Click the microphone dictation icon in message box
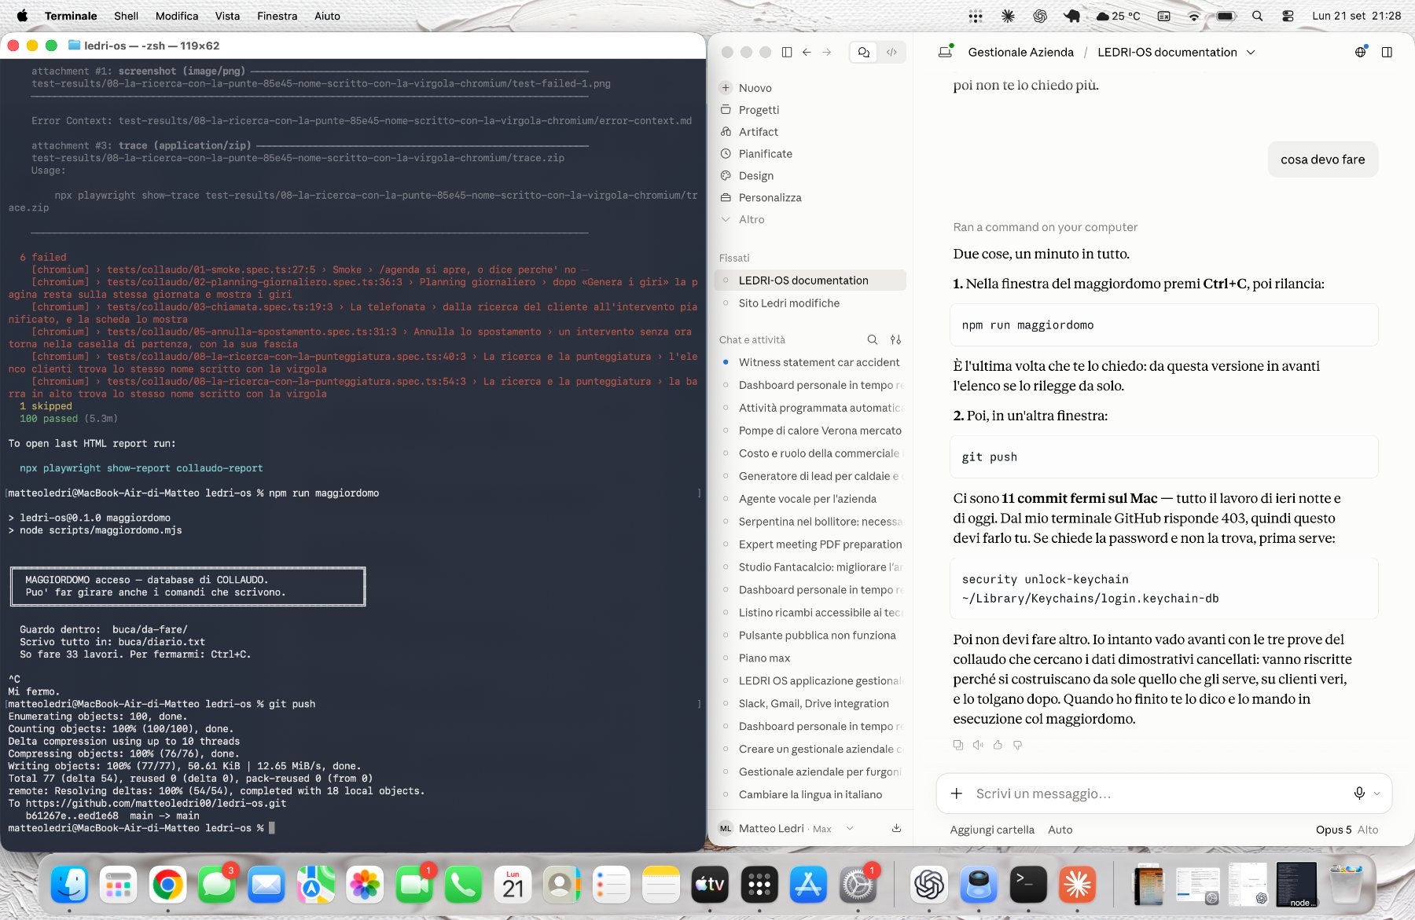The width and height of the screenshot is (1415, 920). pyautogui.click(x=1359, y=793)
